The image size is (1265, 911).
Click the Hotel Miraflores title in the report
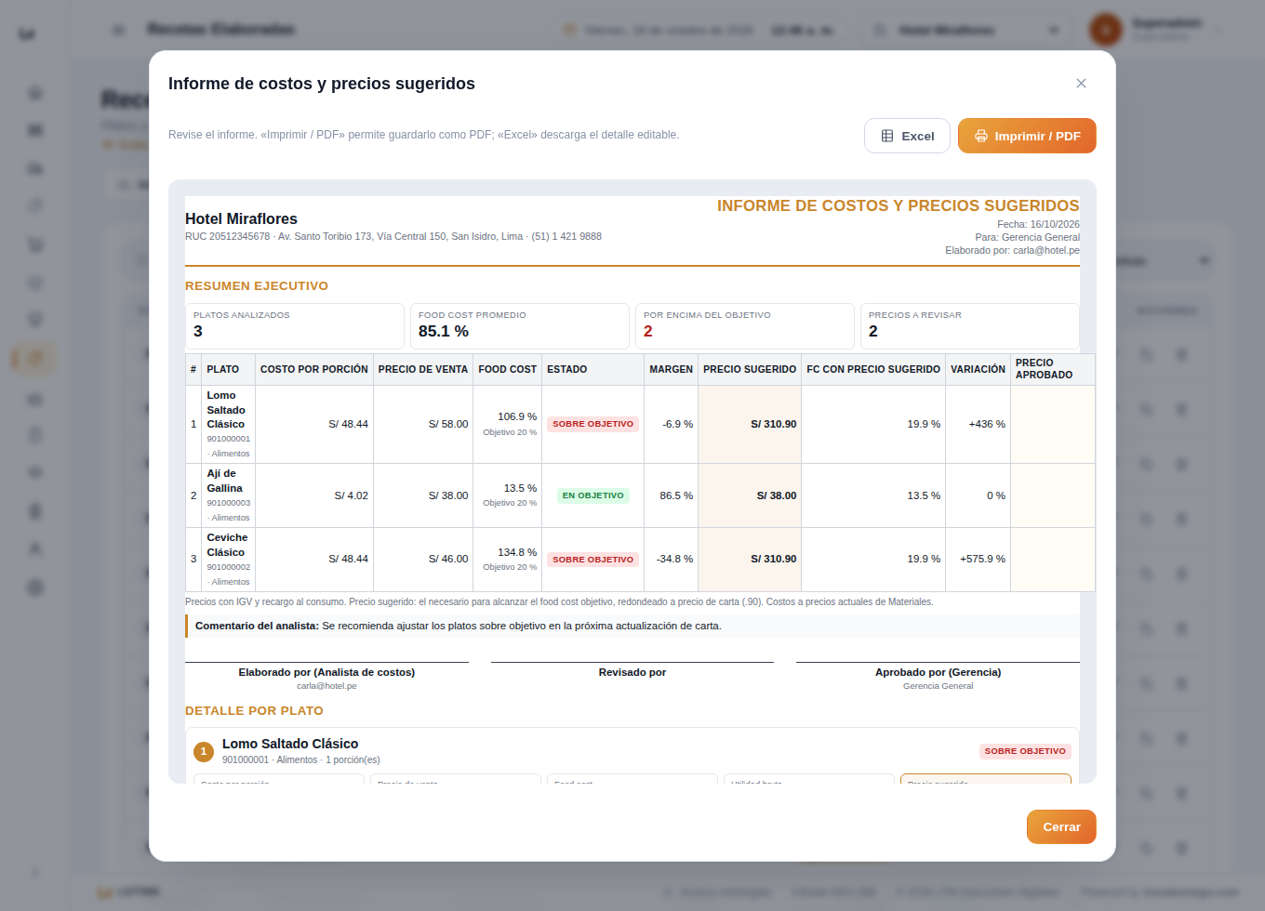pyautogui.click(x=241, y=219)
